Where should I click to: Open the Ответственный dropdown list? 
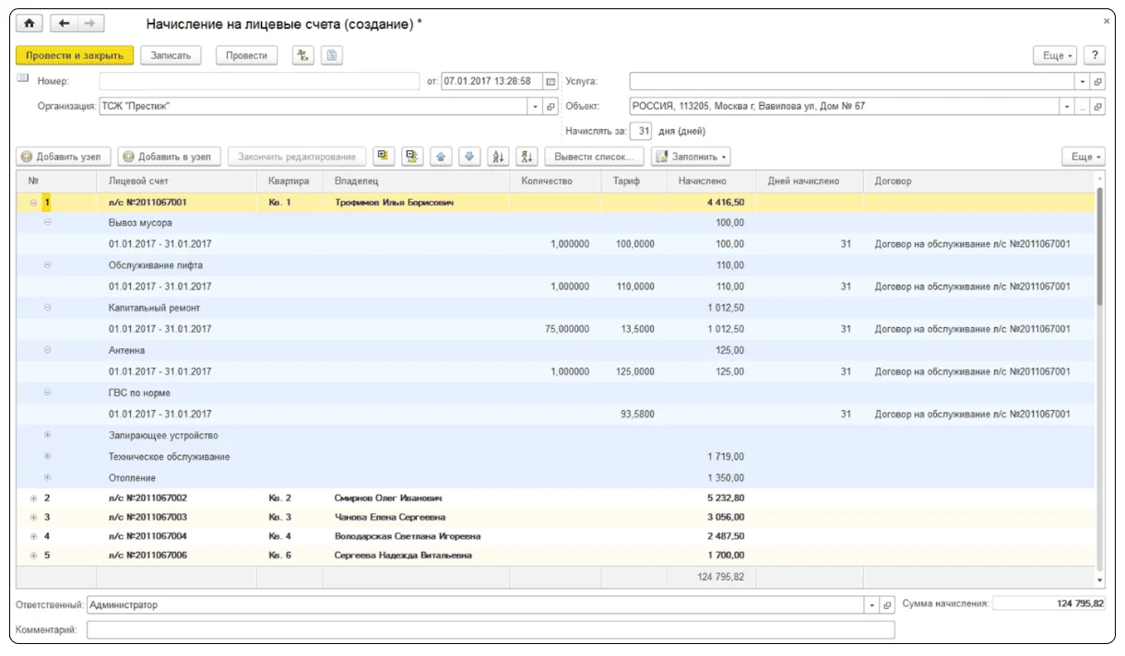873,605
